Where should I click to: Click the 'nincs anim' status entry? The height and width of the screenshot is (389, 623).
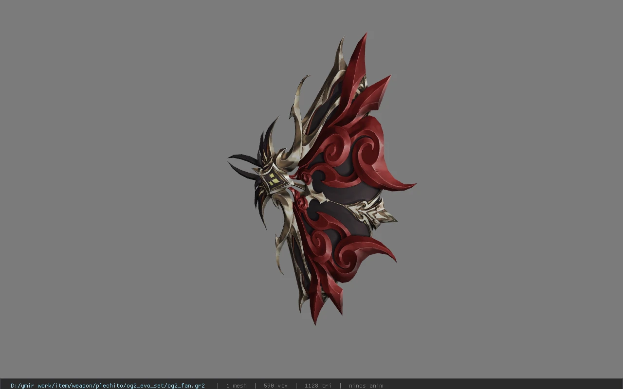click(366, 386)
